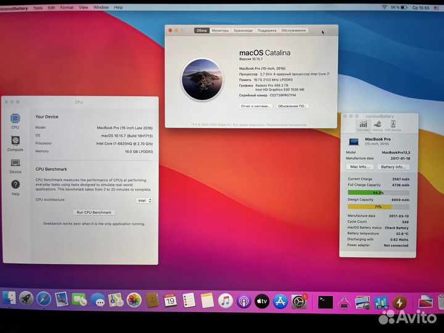
Task: Launch Safari from the Dock
Action: pos(44,299)
